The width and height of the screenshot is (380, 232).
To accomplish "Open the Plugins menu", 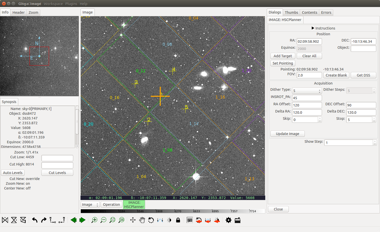I will [71, 4].
